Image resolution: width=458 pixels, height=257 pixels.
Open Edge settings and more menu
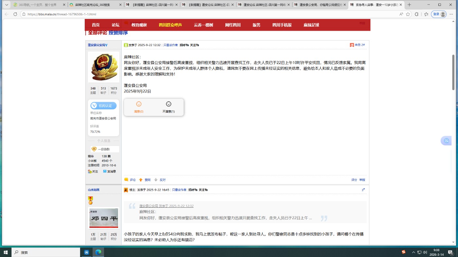(x=451, y=14)
